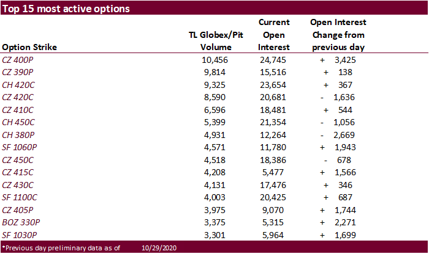Image resolution: width=429 pixels, height=254 pixels.
Task: Click the volume value 8,590
Action: point(215,97)
